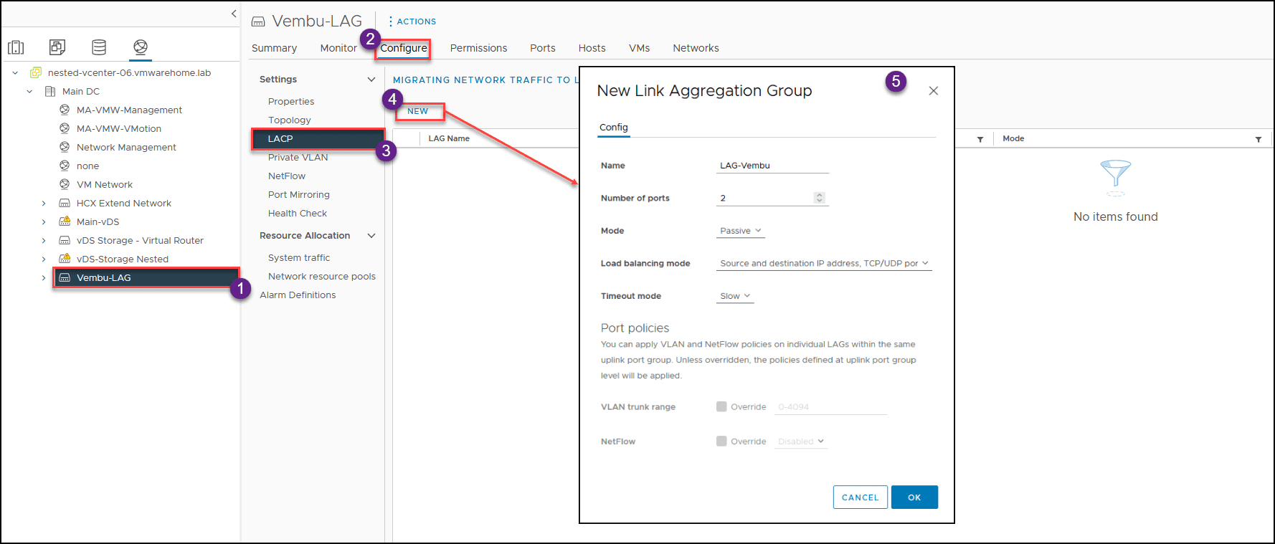The image size is (1275, 544).
Task: Open Timeout mode dropdown showing Slow
Action: pyautogui.click(x=735, y=296)
